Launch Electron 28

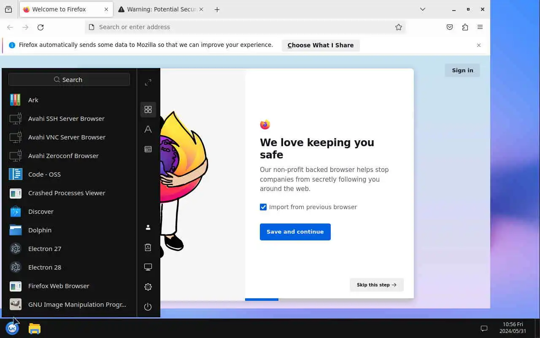[x=69, y=267]
